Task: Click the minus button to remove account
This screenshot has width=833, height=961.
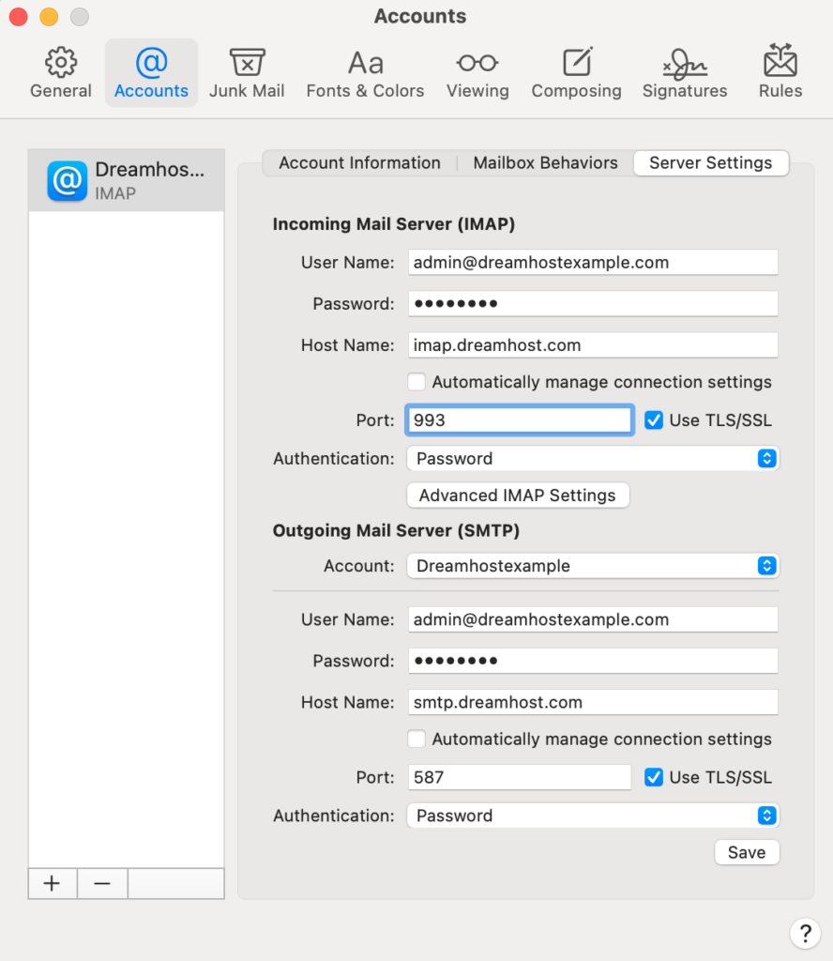Action: pos(102,883)
